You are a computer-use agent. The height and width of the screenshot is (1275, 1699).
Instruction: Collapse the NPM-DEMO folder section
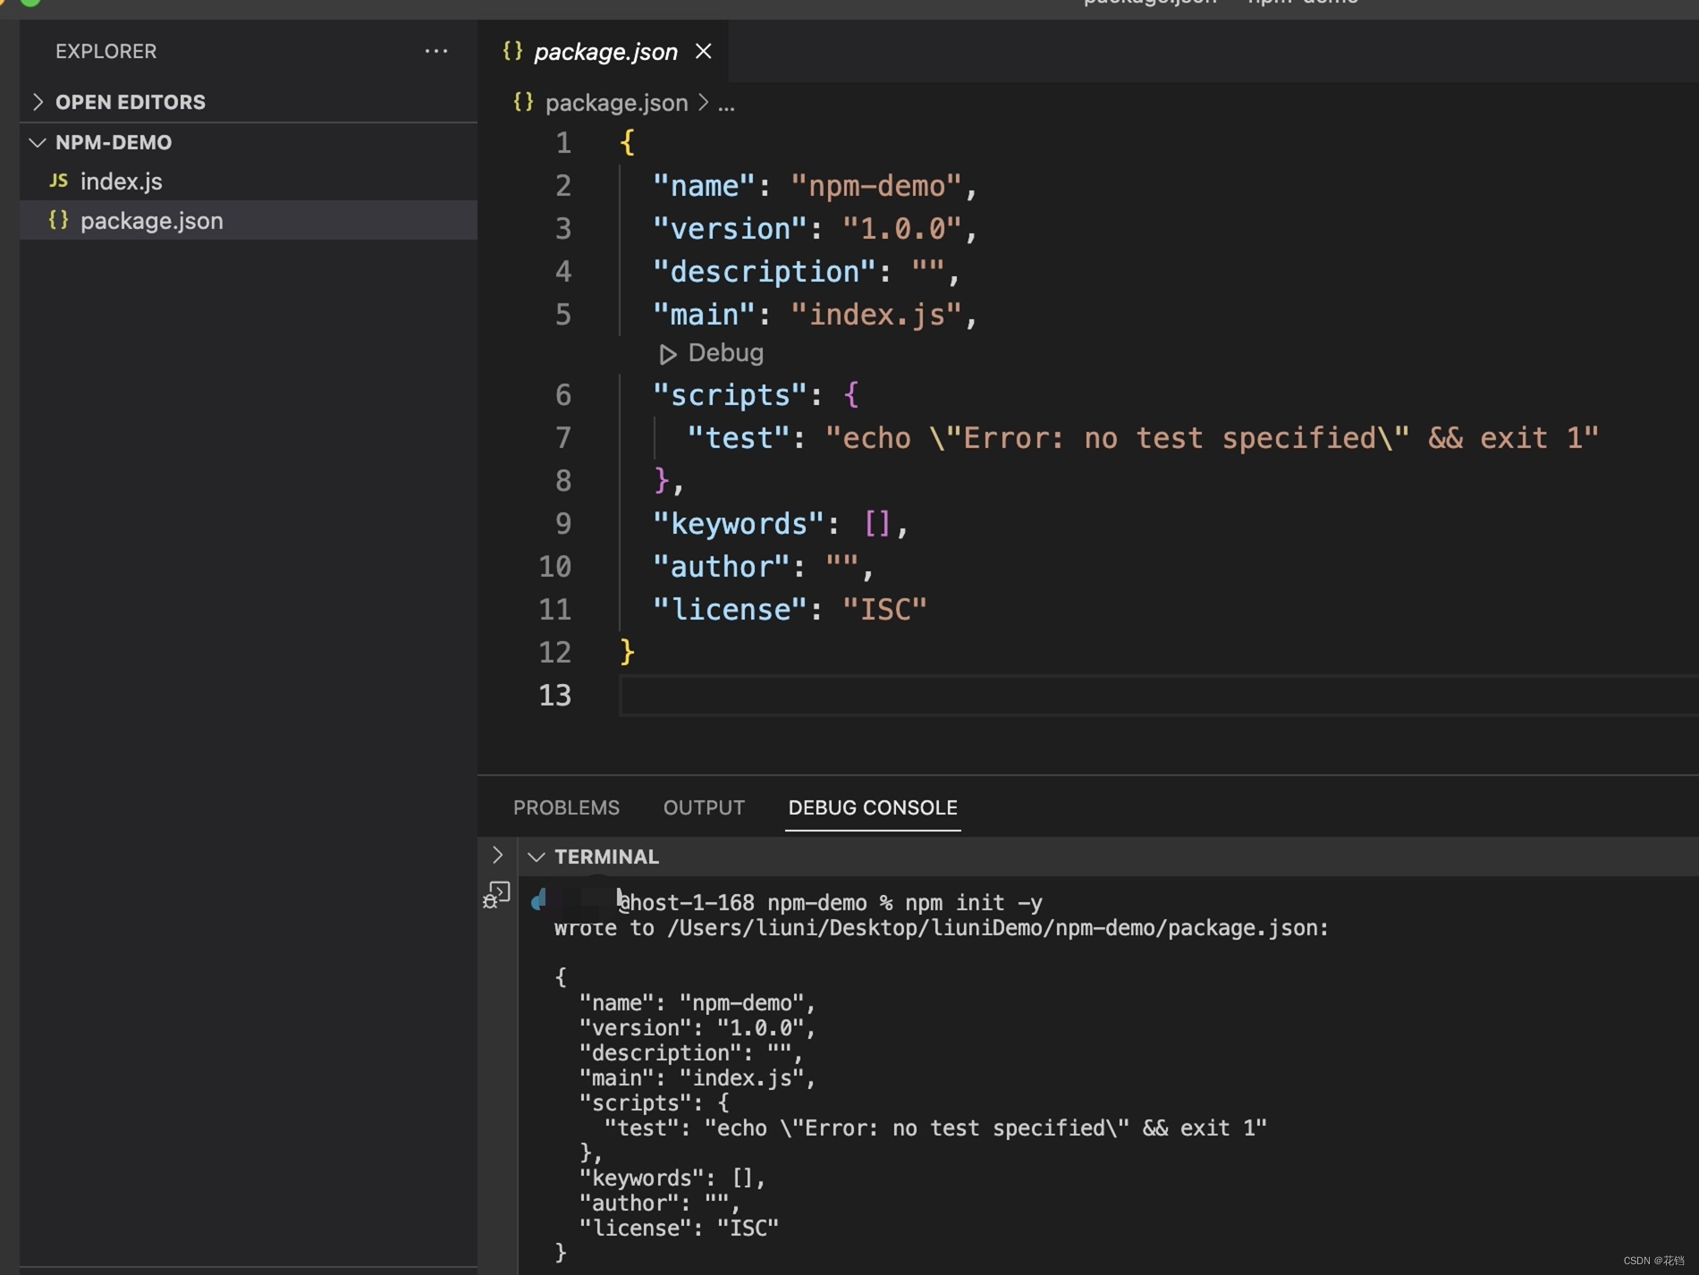249,142
